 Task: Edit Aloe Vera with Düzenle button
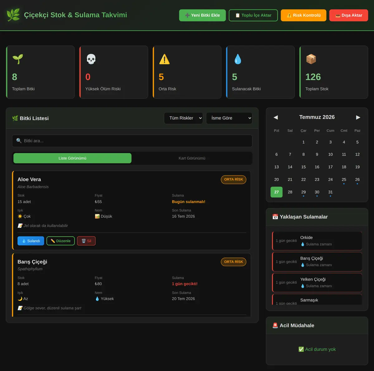click(61, 241)
